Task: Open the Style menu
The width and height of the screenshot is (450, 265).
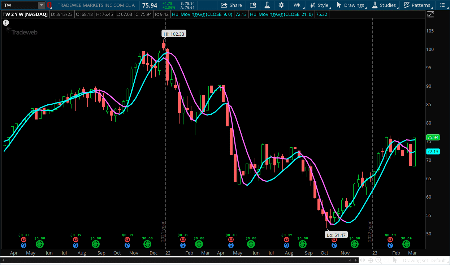Action: 320,5
